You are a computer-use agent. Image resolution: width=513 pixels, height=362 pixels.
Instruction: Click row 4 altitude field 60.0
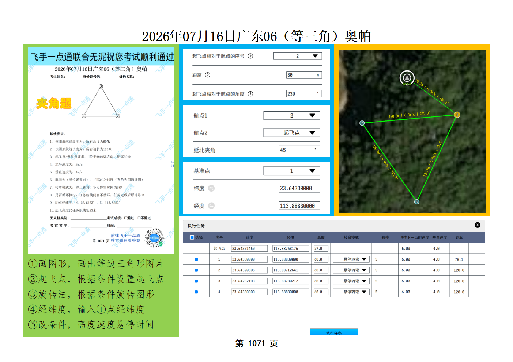[x=321, y=292]
